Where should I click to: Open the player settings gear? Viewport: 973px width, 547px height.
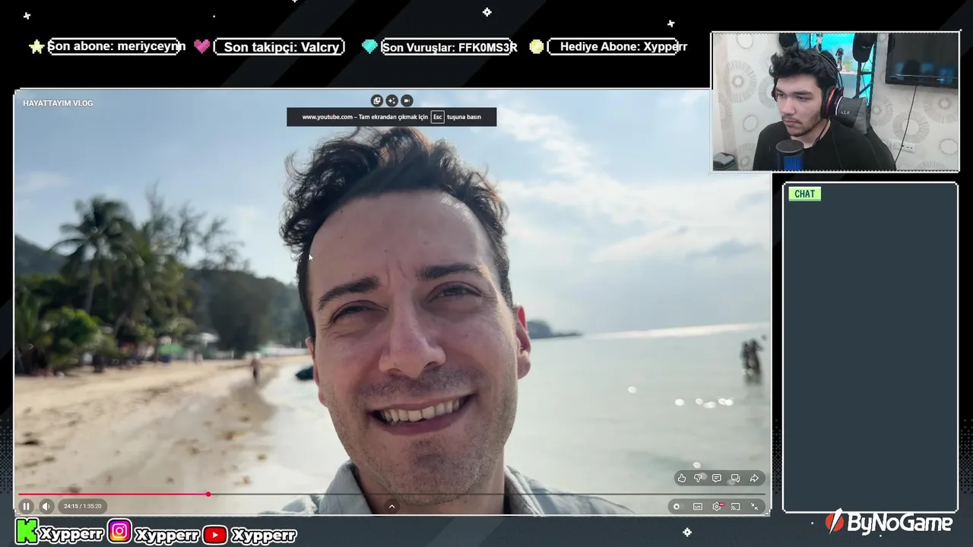(717, 507)
